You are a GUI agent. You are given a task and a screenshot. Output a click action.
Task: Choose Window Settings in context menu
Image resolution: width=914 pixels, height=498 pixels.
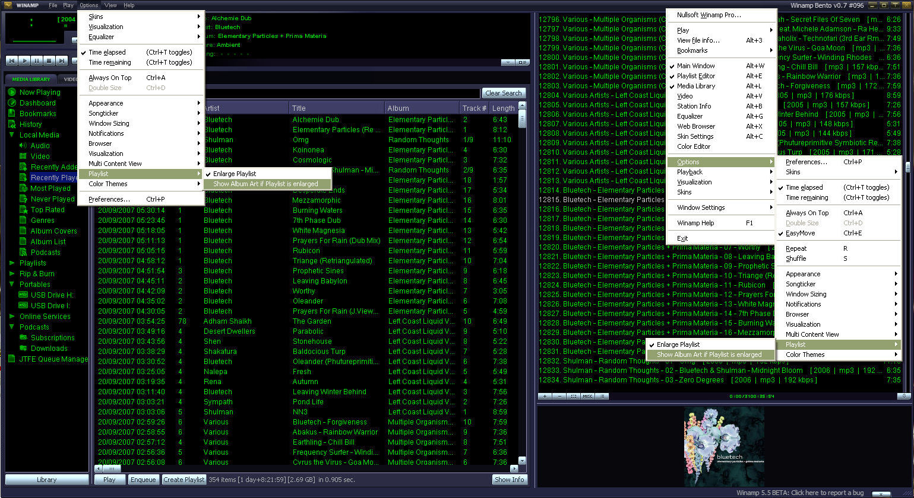click(721, 207)
